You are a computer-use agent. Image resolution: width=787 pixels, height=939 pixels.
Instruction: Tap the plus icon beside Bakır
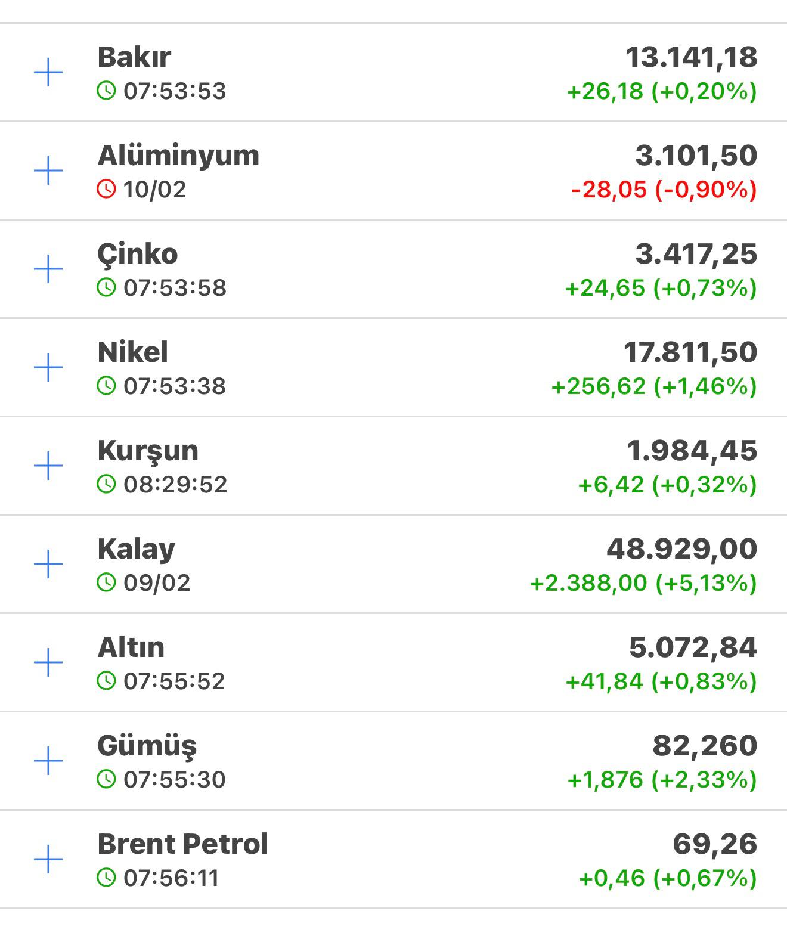pos(48,73)
